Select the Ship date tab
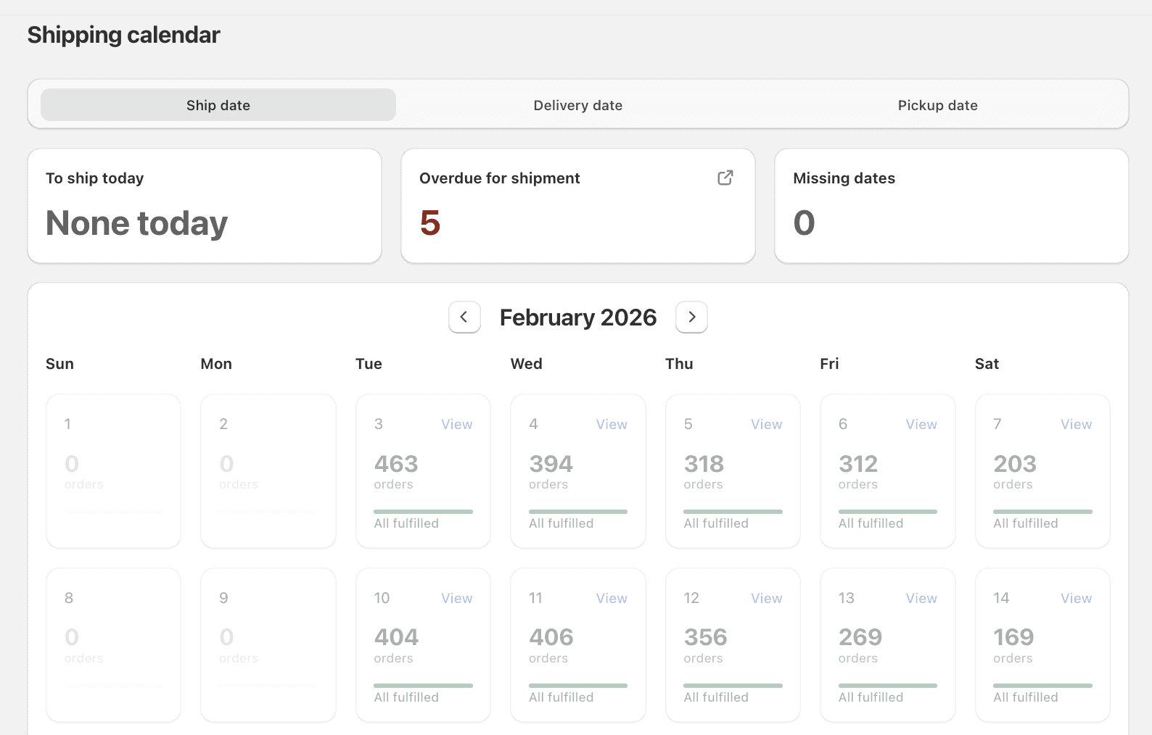 (218, 105)
